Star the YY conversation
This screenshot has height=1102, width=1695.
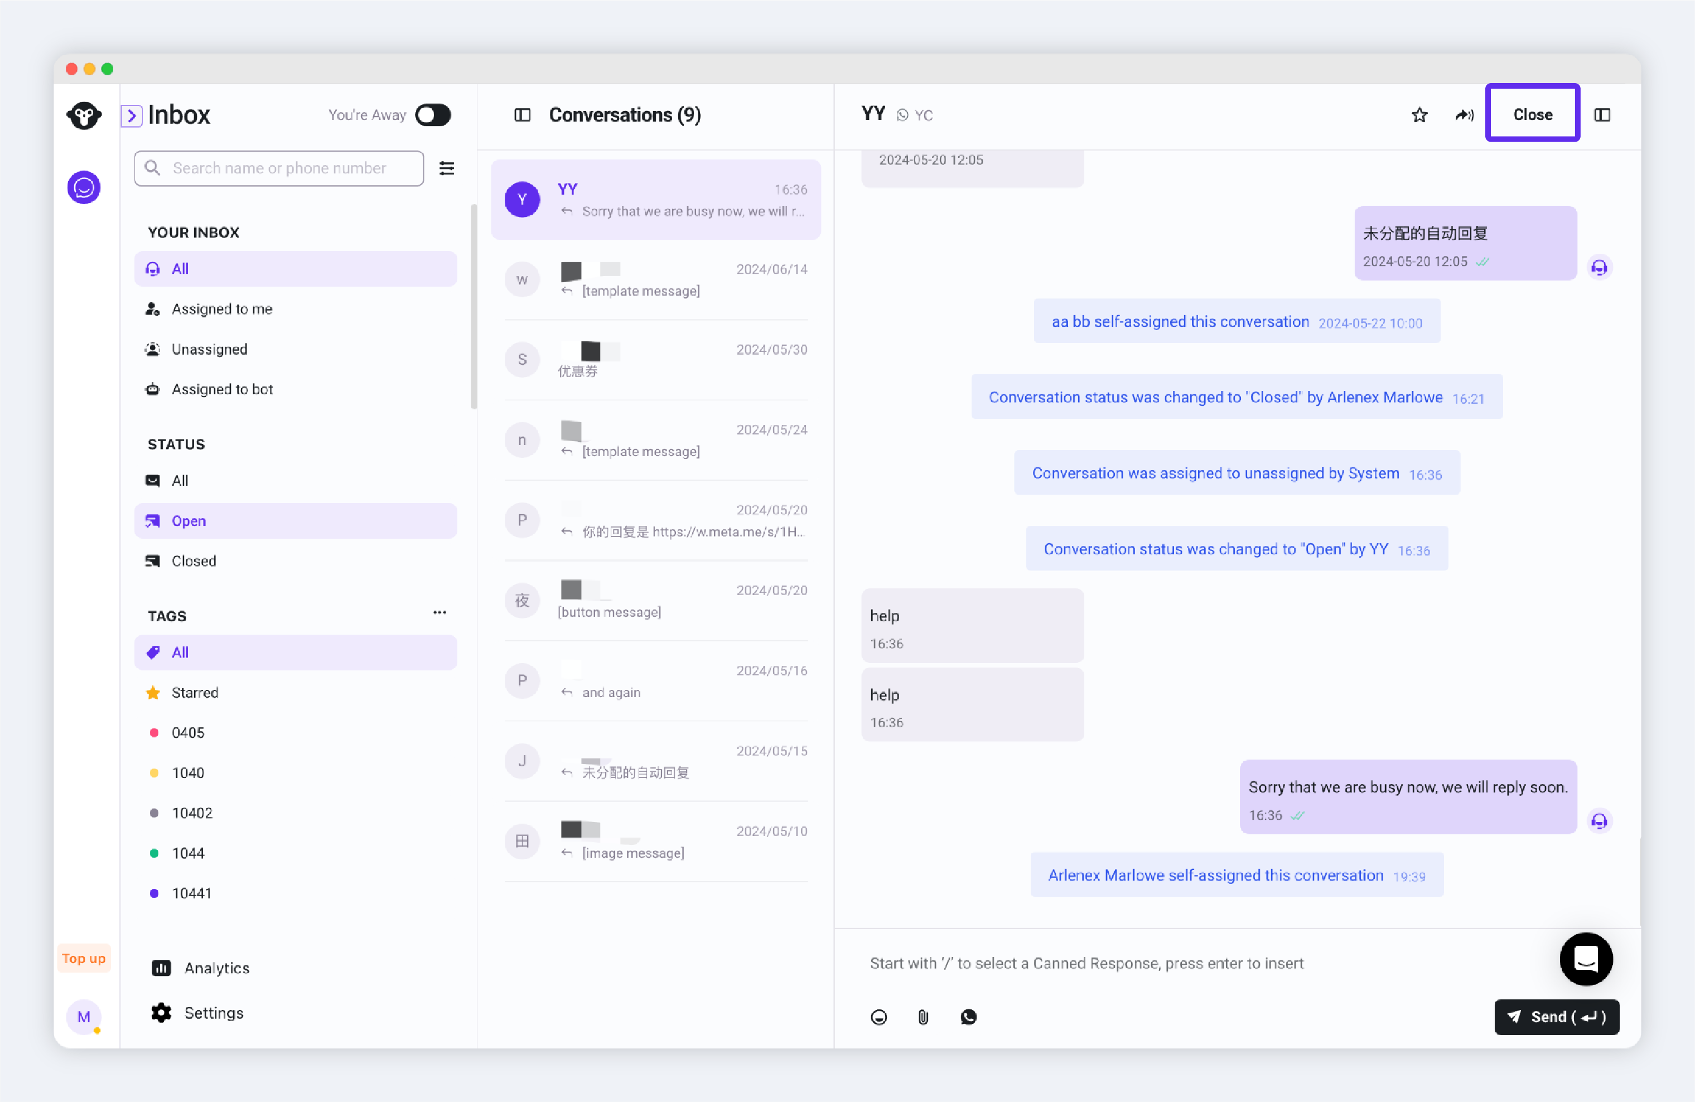[1419, 115]
